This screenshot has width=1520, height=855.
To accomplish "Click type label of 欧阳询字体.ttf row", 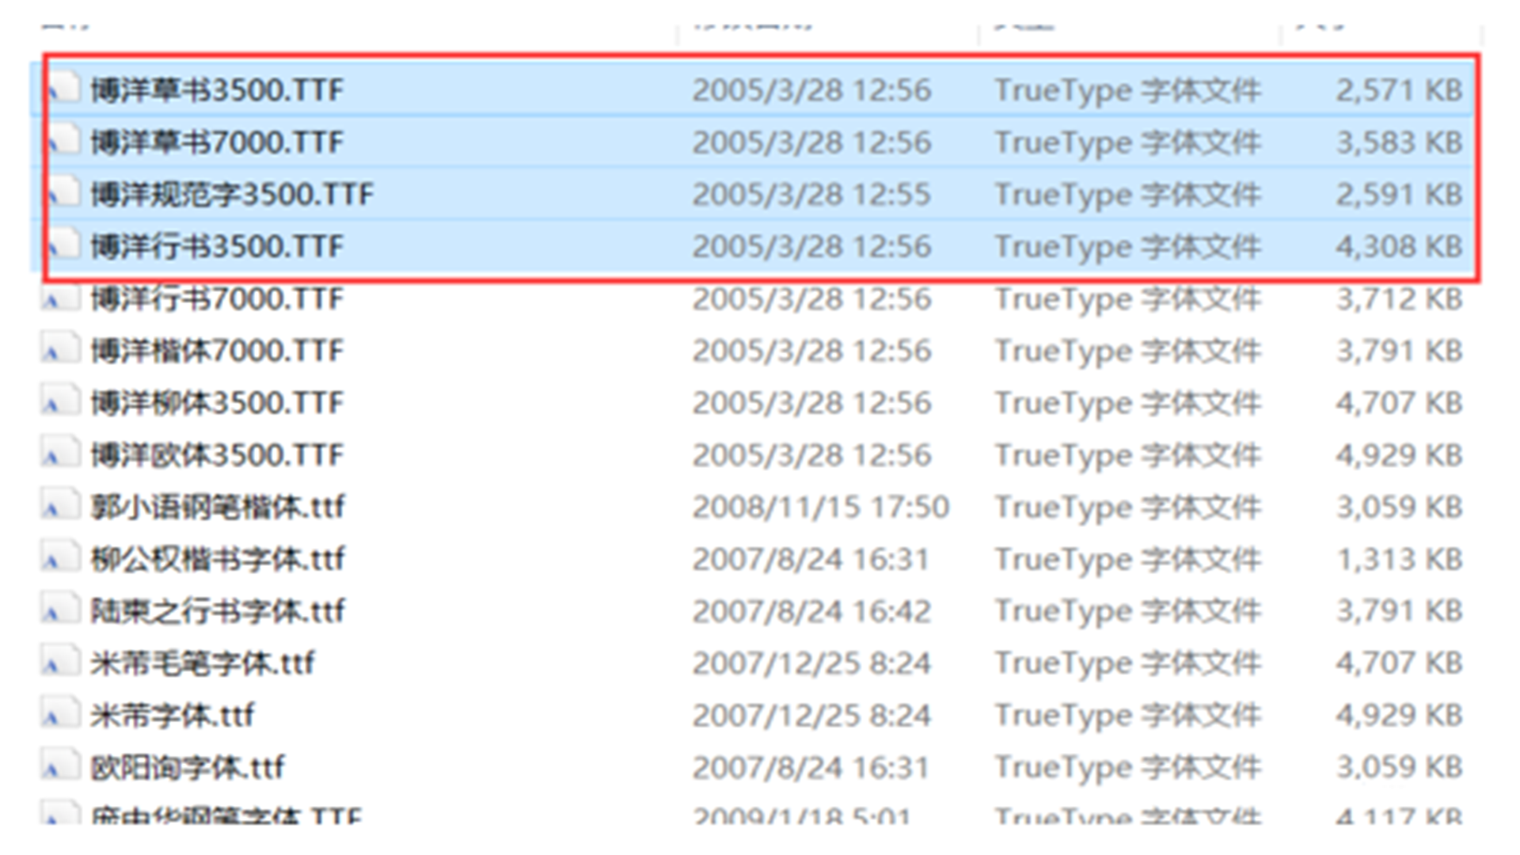I will pyautogui.click(x=1127, y=766).
